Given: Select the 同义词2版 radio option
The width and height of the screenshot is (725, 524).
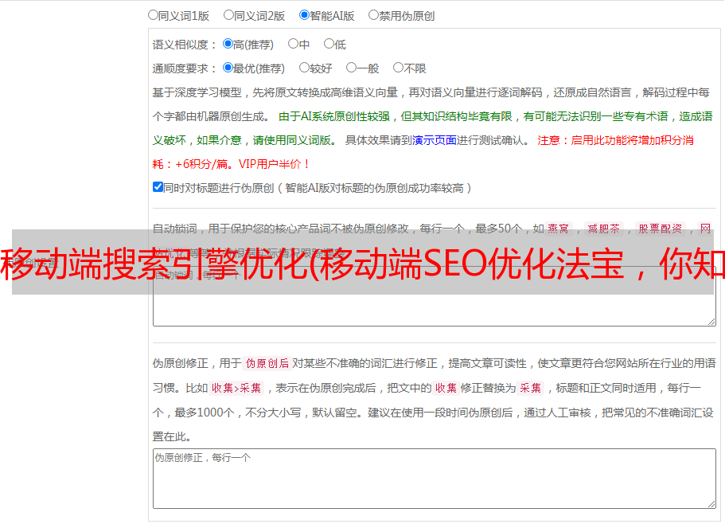Looking at the screenshot, I should click(x=228, y=15).
